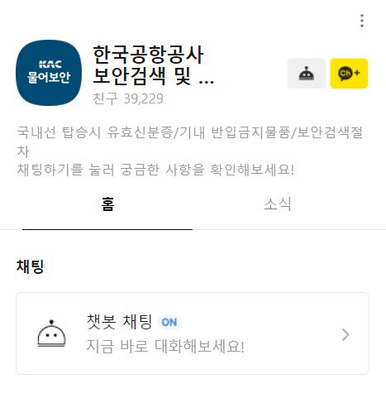This screenshot has width=386, height=398.
Task: Click the channel name 한국공항공사 보안검색
Action: (148, 65)
